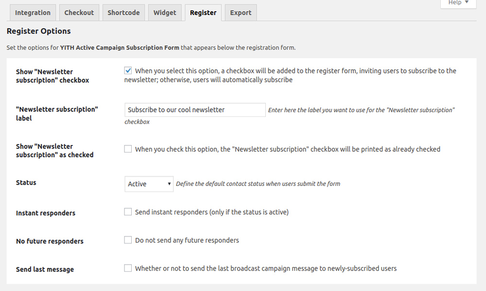The height and width of the screenshot is (291, 486).
Task: Click the active Register tab
Action: (203, 13)
